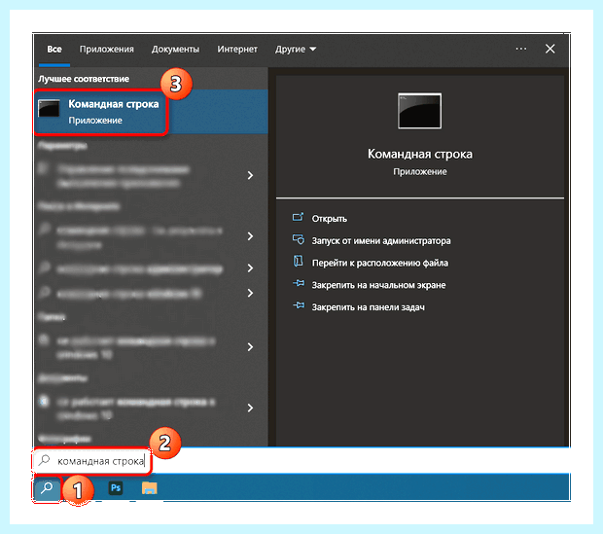Switch to the Документы tab

click(175, 50)
